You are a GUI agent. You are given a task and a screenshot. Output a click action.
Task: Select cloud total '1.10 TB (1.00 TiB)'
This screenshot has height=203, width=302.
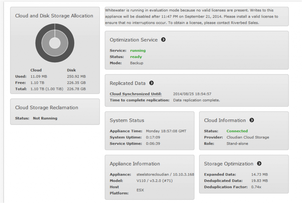(x=47, y=89)
